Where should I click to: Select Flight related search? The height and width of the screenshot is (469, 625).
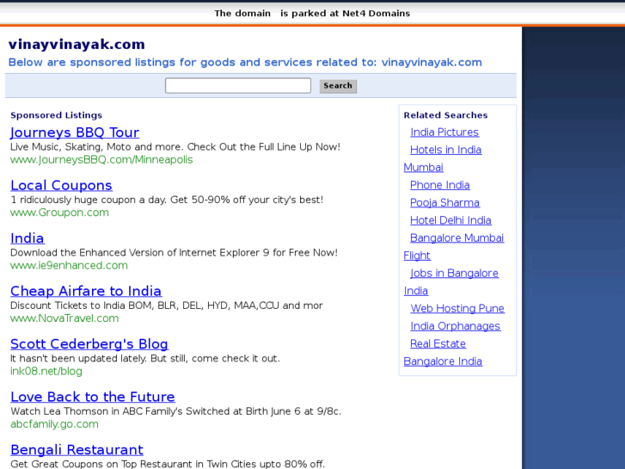click(x=417, y=256)
